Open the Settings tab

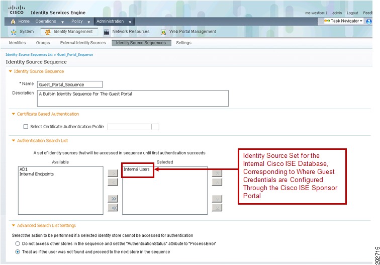pyautogui.click(x=183, y=43)
